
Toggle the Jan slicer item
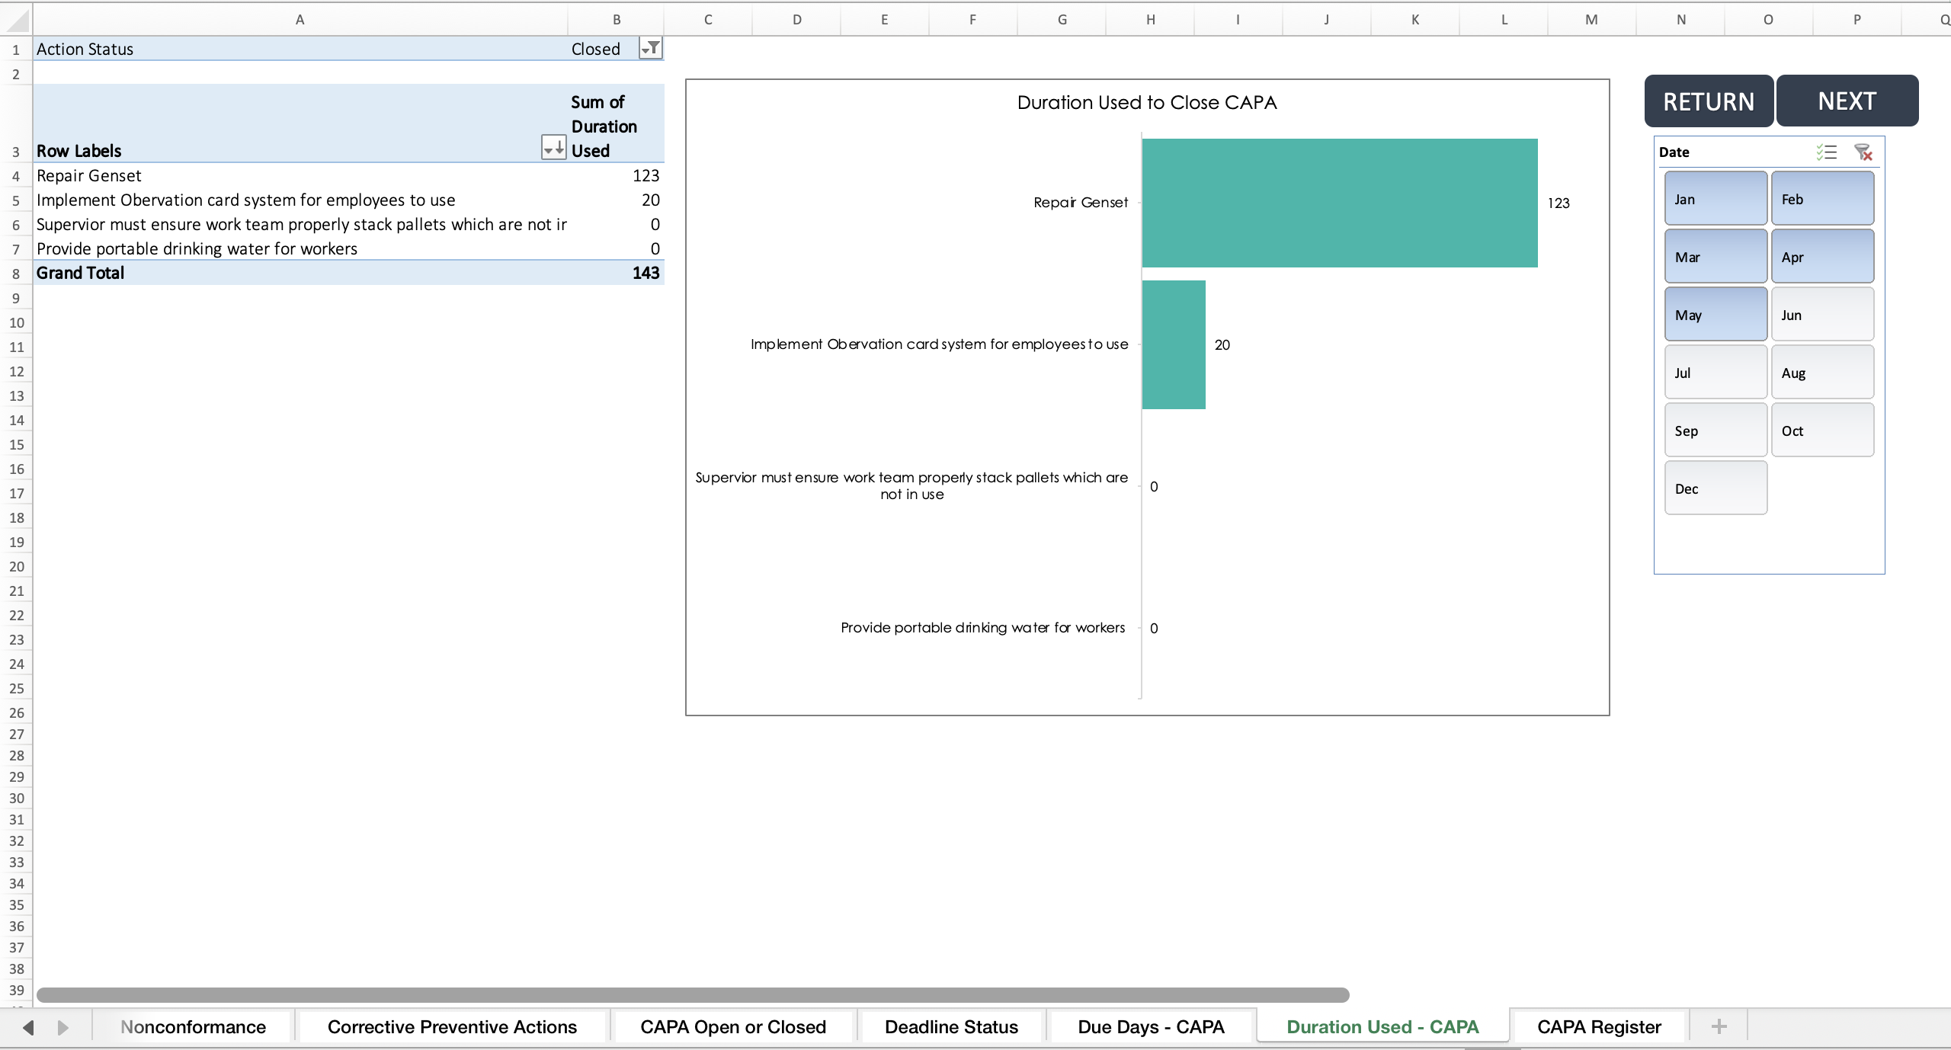[x=1716, y=199]
